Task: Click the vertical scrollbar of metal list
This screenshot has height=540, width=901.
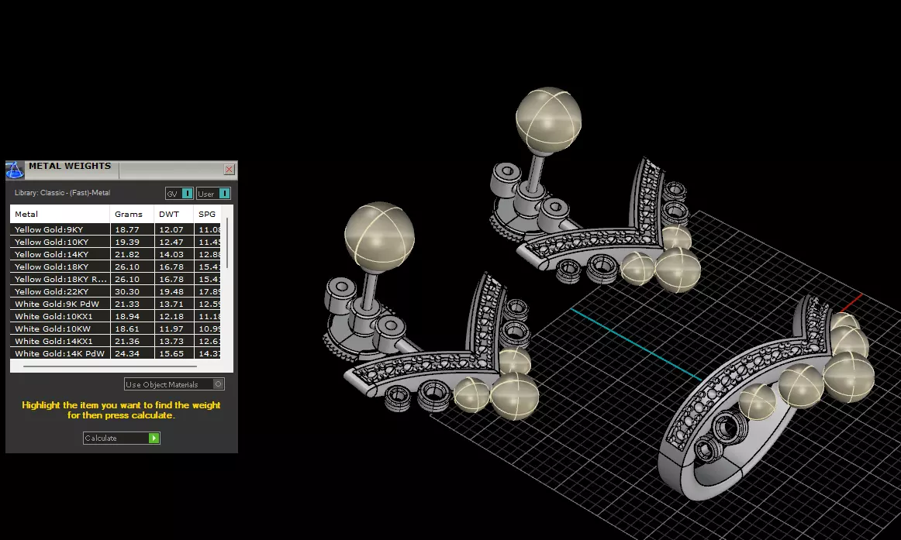Action: coord(227,242)
